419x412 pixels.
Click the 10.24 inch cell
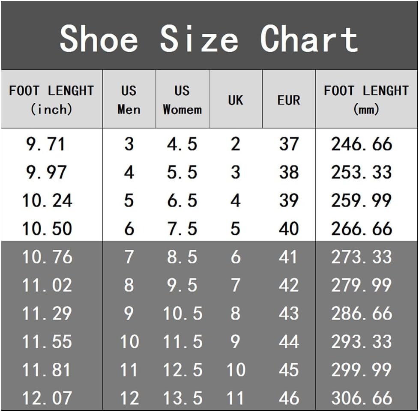(47, 201)
